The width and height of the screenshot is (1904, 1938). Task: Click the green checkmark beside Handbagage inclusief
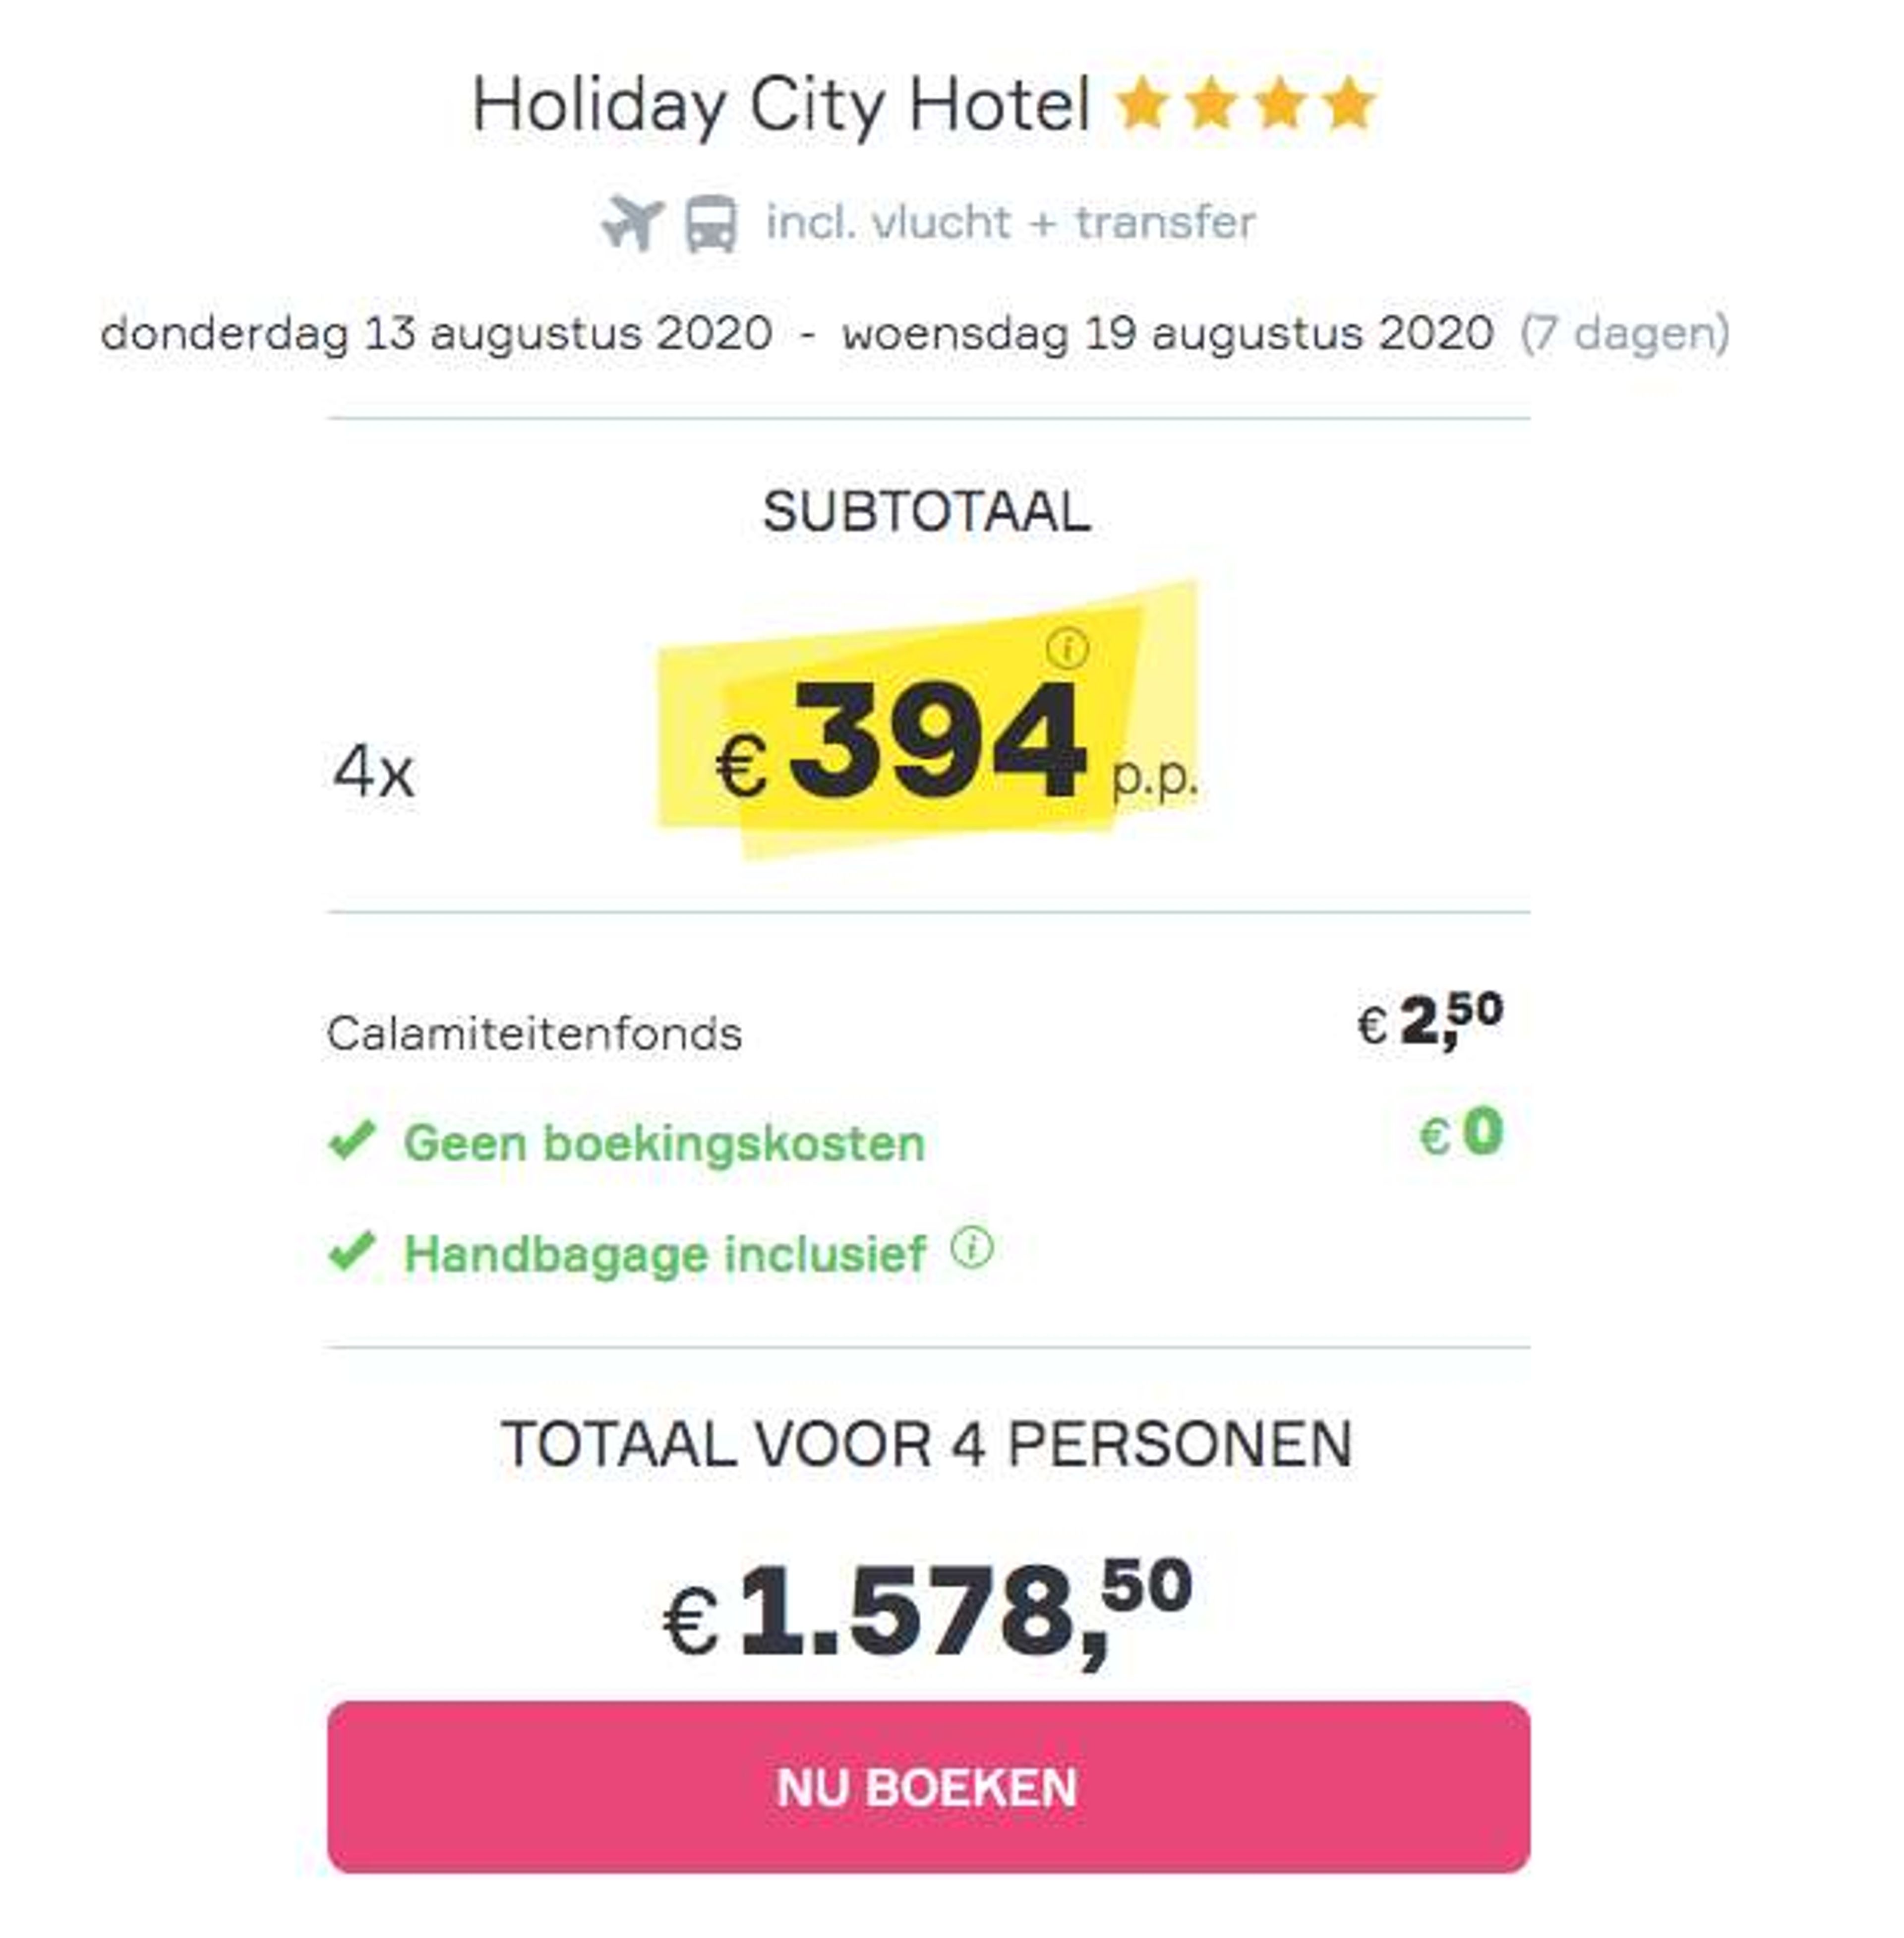click(x=352, y=1251)
